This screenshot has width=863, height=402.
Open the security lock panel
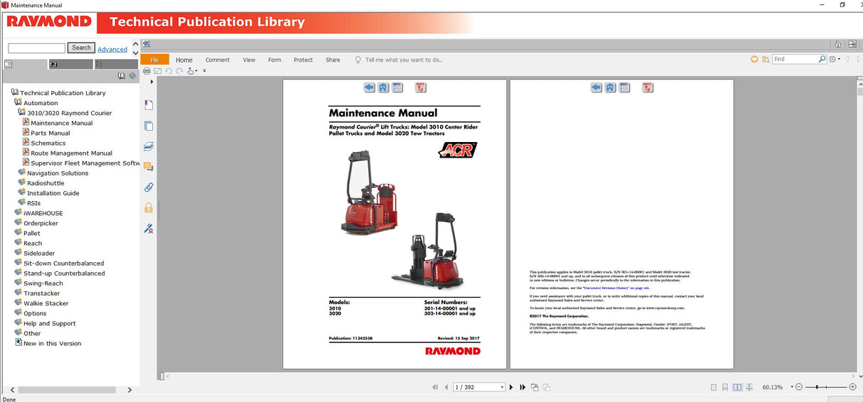(x=149, y=208)
